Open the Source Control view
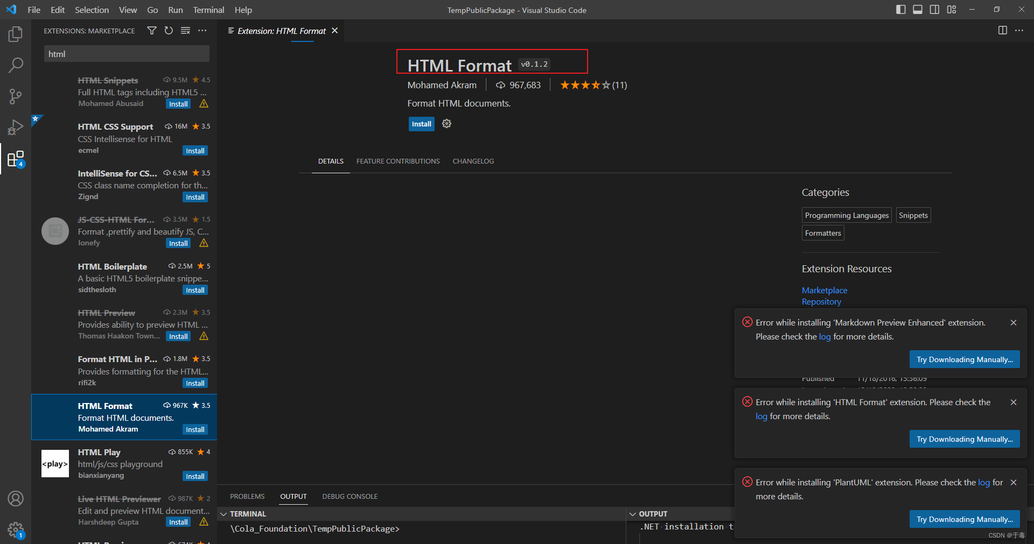Image resolution: width=1034 pixels, height=544 pixels. pyautogui.click(x=16, y=96)
